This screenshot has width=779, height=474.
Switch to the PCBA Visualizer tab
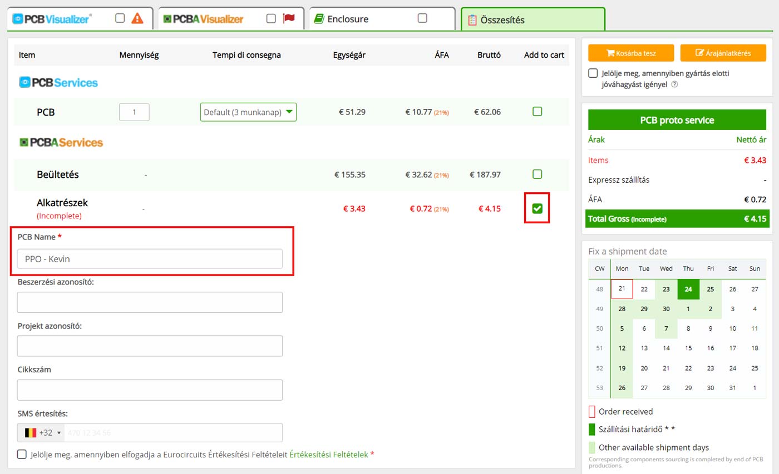(211, 19)
